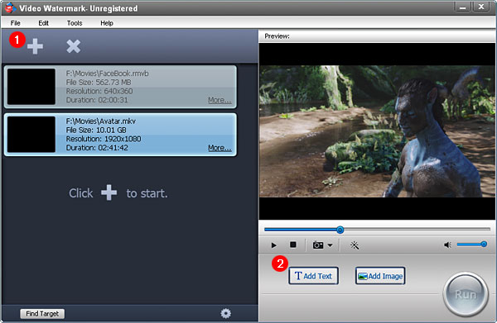The width and height of the screenshot is (497, 323).
Task: Click the plus icon in 'Click to start' hint
Action: (109, 192)
